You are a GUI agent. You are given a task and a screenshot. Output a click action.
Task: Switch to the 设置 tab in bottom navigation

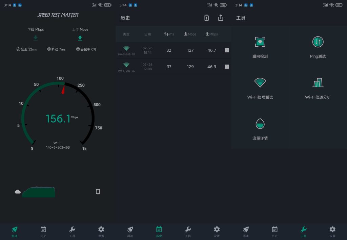(x=101, y=231)
